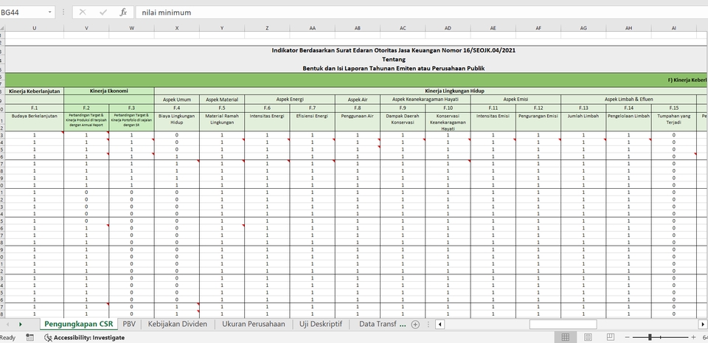
Task: Click the 'F.15' code cell
Action: point(673,108)
